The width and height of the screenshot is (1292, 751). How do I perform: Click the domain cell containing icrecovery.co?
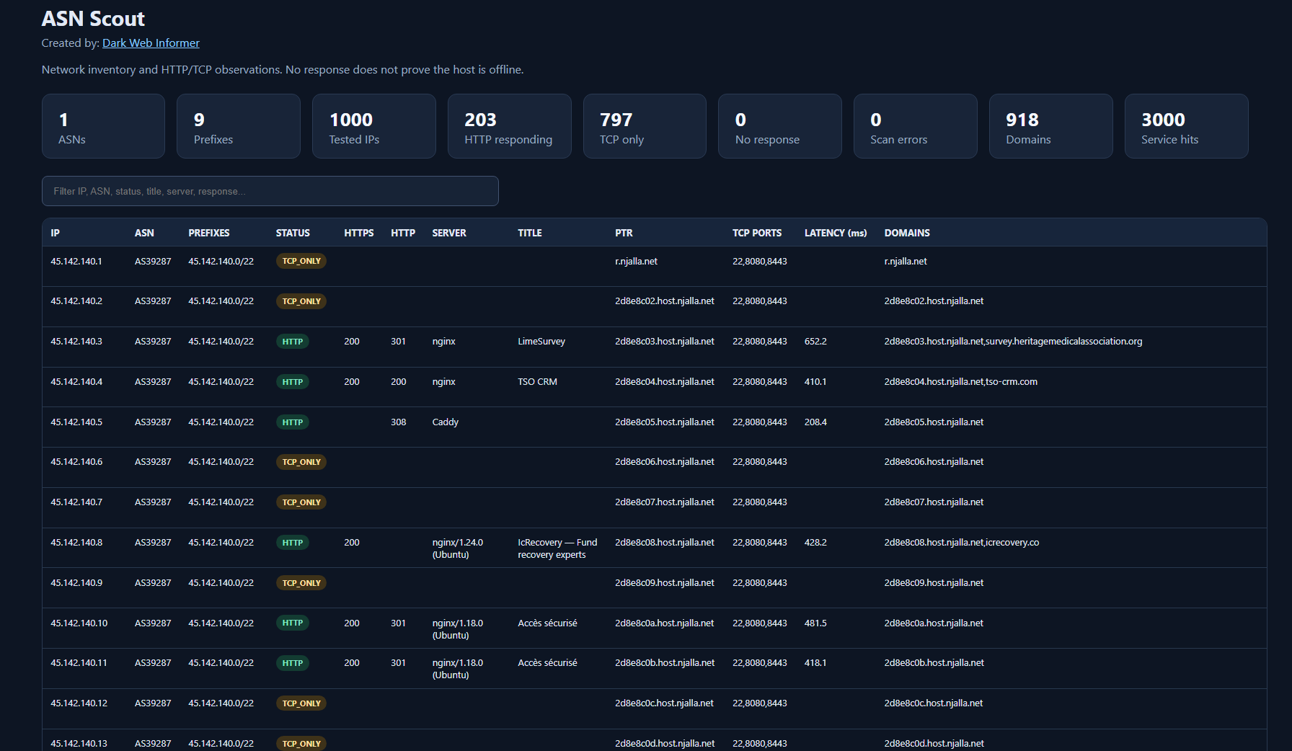962,543
